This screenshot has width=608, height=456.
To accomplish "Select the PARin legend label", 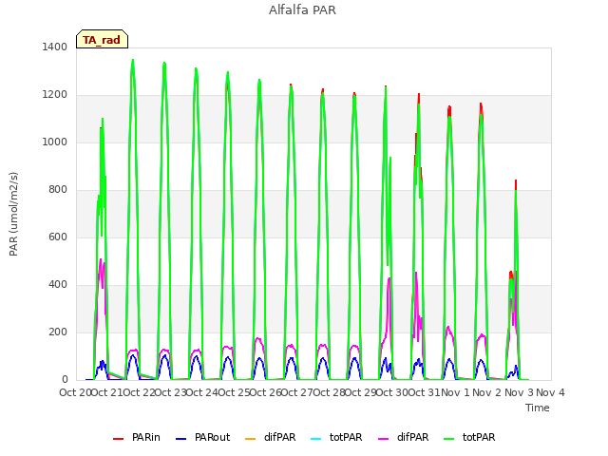I will pos(145,437).
